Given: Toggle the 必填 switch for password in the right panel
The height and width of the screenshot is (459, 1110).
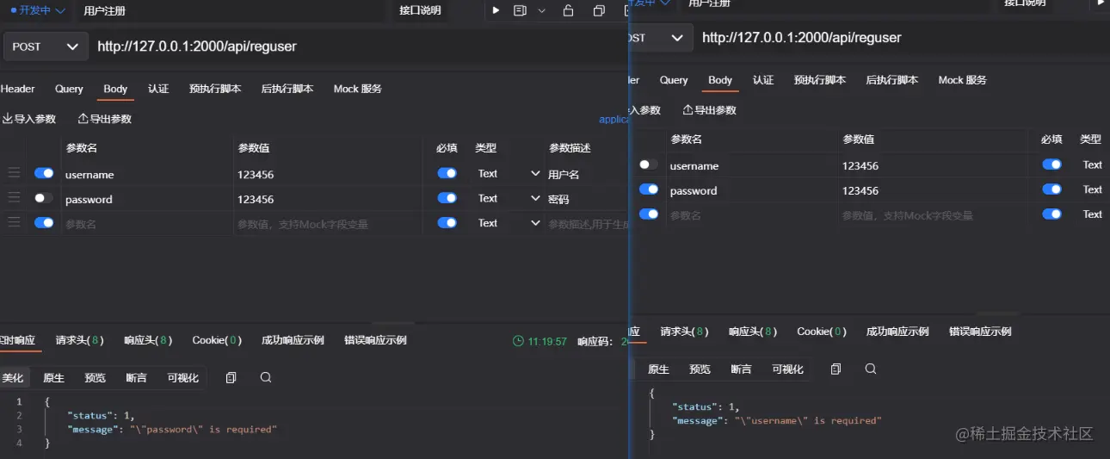Looking at the screenshot, I should click(x=1051, y=189).
